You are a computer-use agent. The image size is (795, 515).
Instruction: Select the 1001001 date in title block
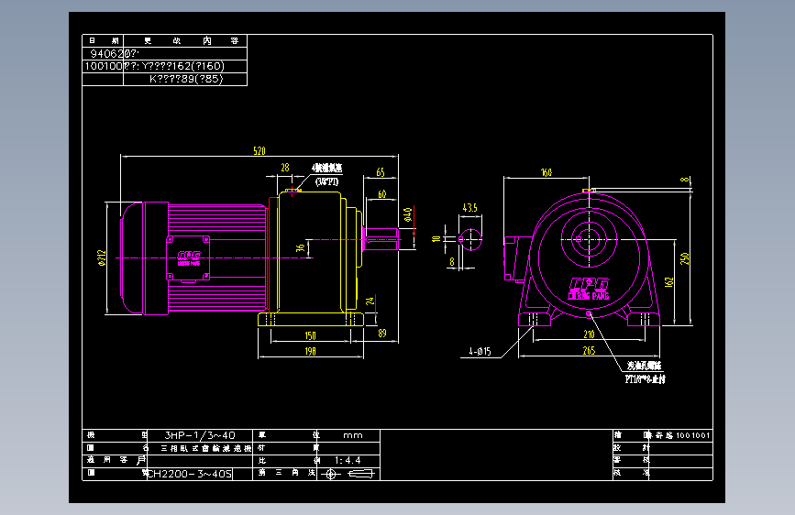pos(692,435)
